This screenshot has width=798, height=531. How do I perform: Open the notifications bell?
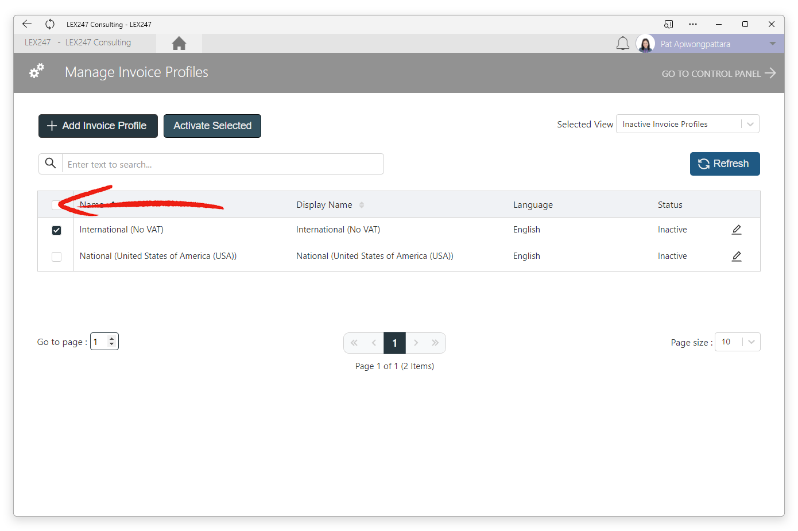(623, 44)
